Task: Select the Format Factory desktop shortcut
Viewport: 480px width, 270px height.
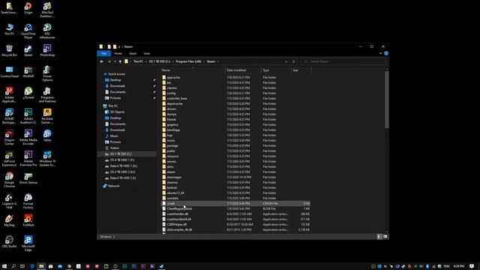Action: click(x=28, y=201)
